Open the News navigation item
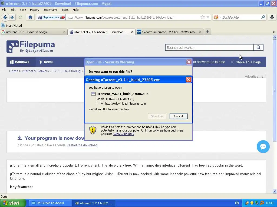This screenshot has width=277, height=207. point(45,62)
